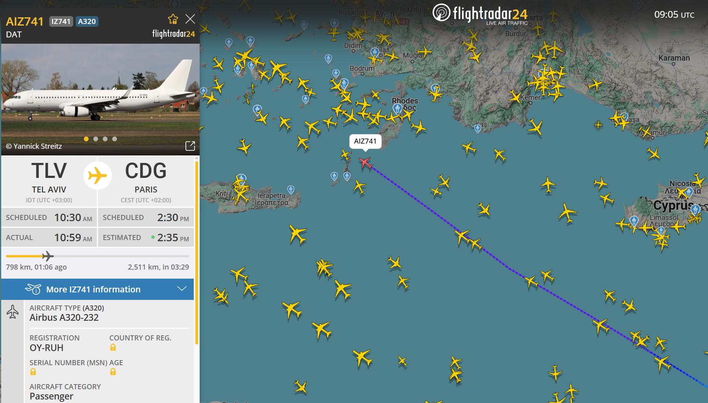Open aircraft photo in external link icon

click(190, 146)
